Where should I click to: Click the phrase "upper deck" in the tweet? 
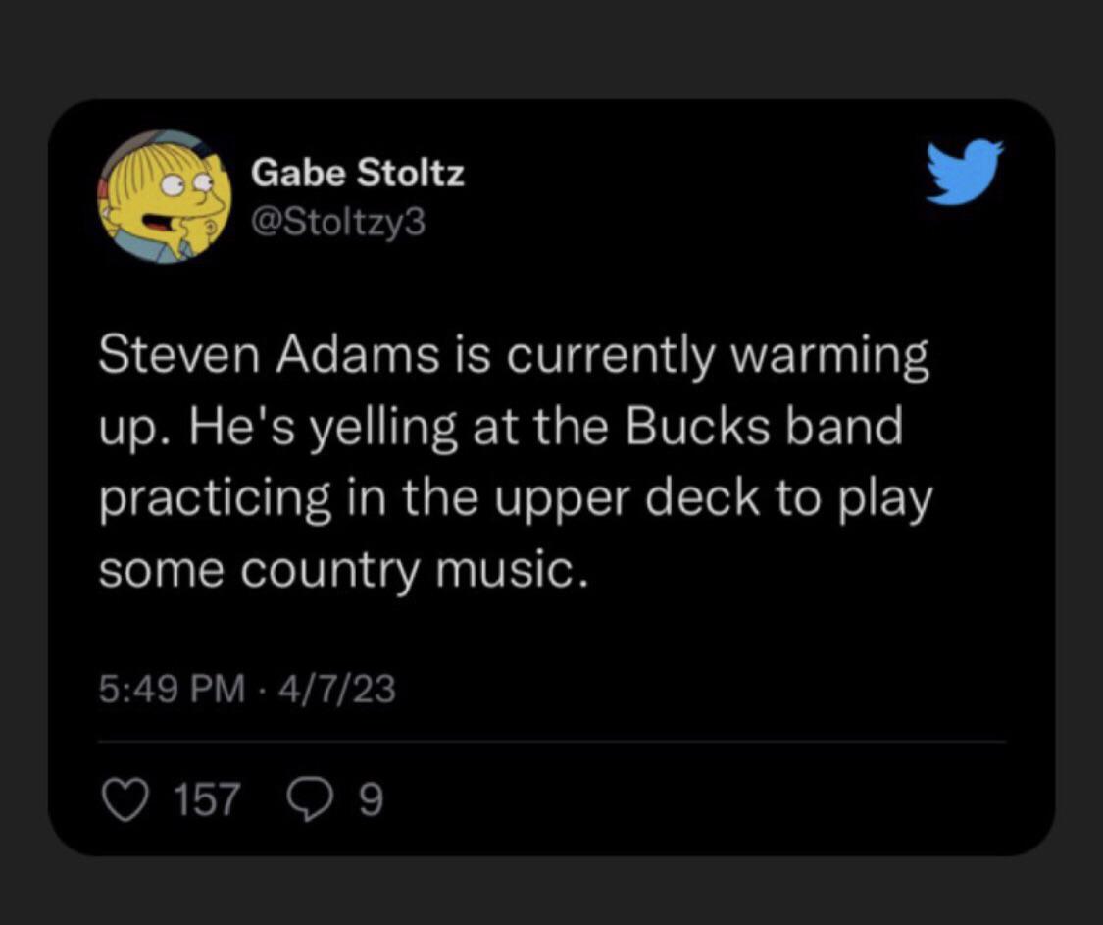[651, 499]
